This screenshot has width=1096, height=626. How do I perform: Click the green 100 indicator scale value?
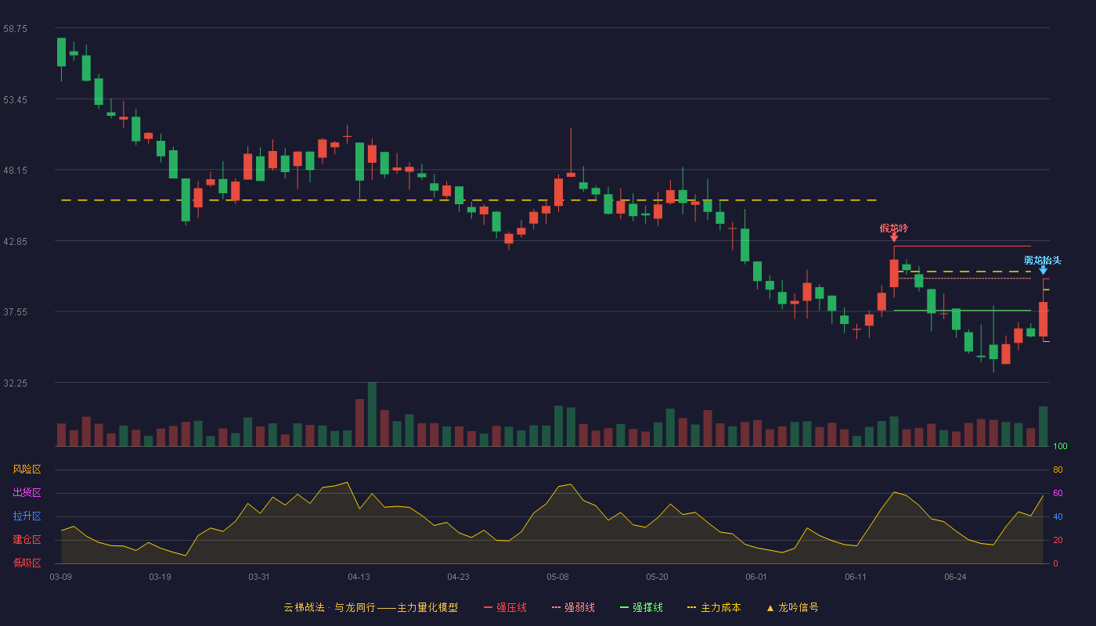click(x=1060, y=447)
